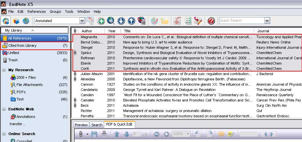Create a New Reference with green plus icon
The width and height of the screenshot is (302, 142).
point(101,21)
